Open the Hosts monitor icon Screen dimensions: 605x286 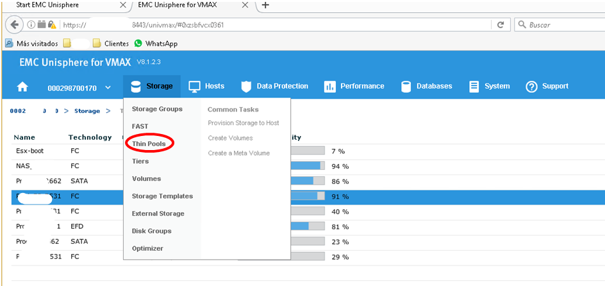tap(194, 87)
